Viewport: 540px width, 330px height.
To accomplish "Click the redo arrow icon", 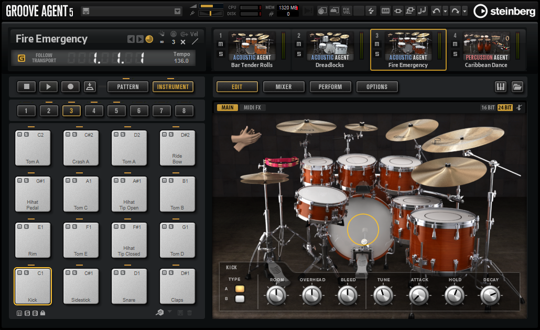I will [x=455, y=11].
